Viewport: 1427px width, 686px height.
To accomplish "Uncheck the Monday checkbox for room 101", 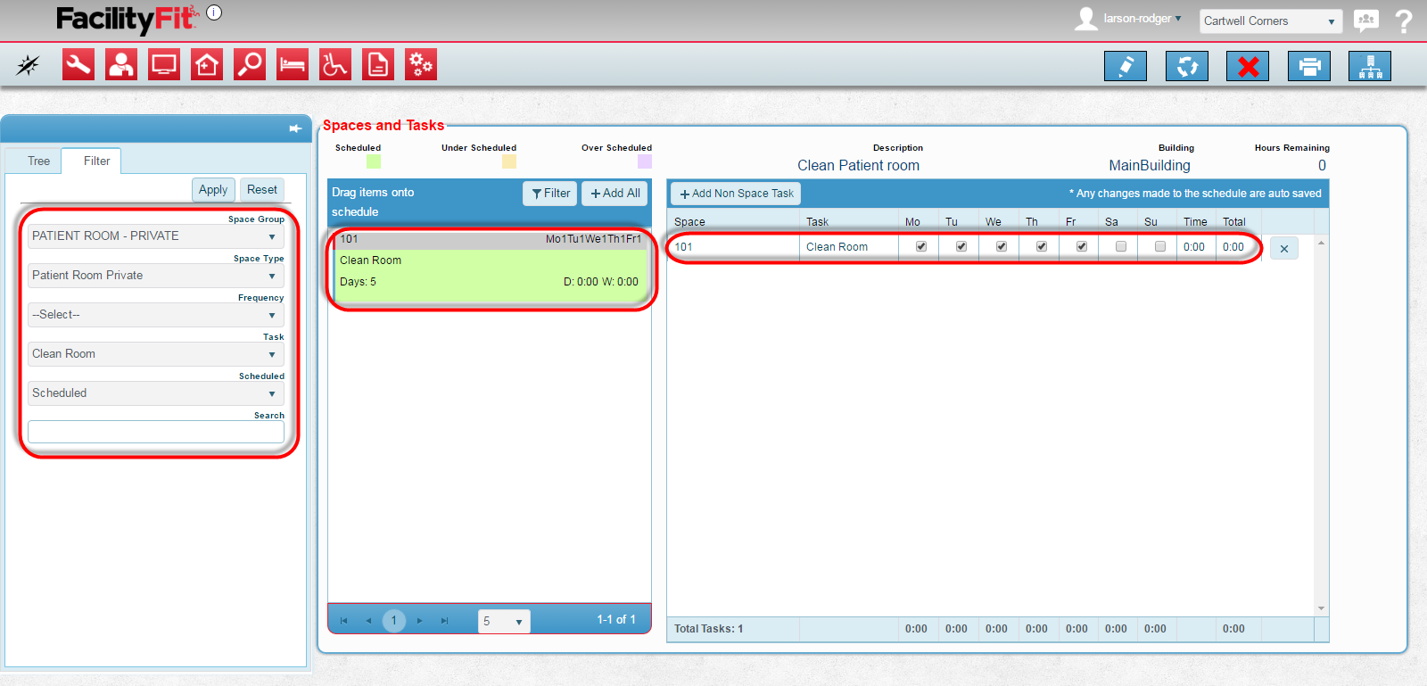I will [x=921, y=247].
